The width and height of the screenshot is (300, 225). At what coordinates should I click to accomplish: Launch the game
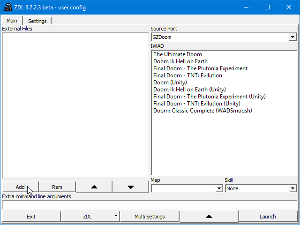click(268, 217)
